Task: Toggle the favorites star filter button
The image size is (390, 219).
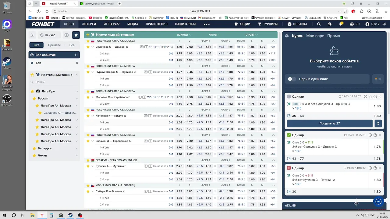Action: point(76,35)
